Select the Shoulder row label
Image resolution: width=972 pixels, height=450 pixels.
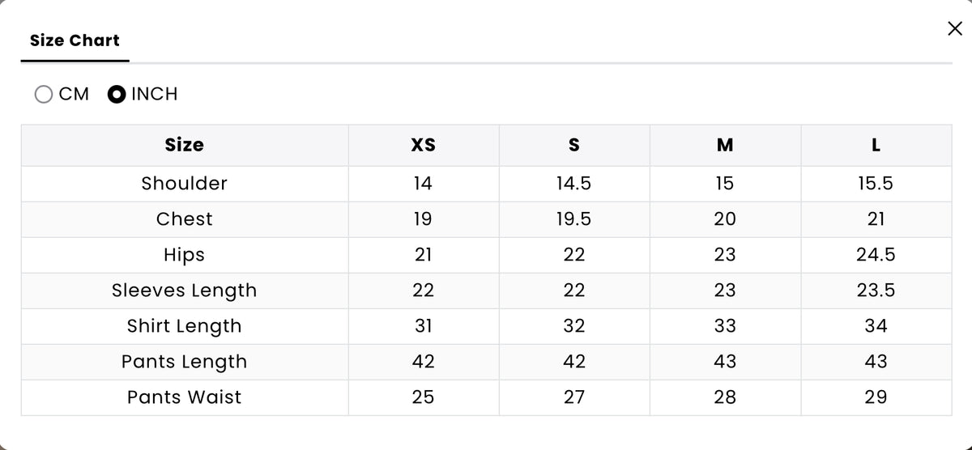click(x=185, y=184)
